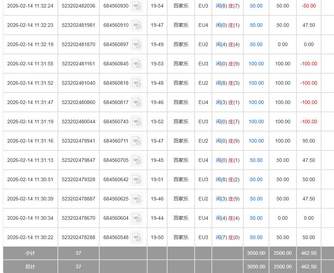Launch replay icon for round 684560743
The image size is (334, 273).
point(136,122)
